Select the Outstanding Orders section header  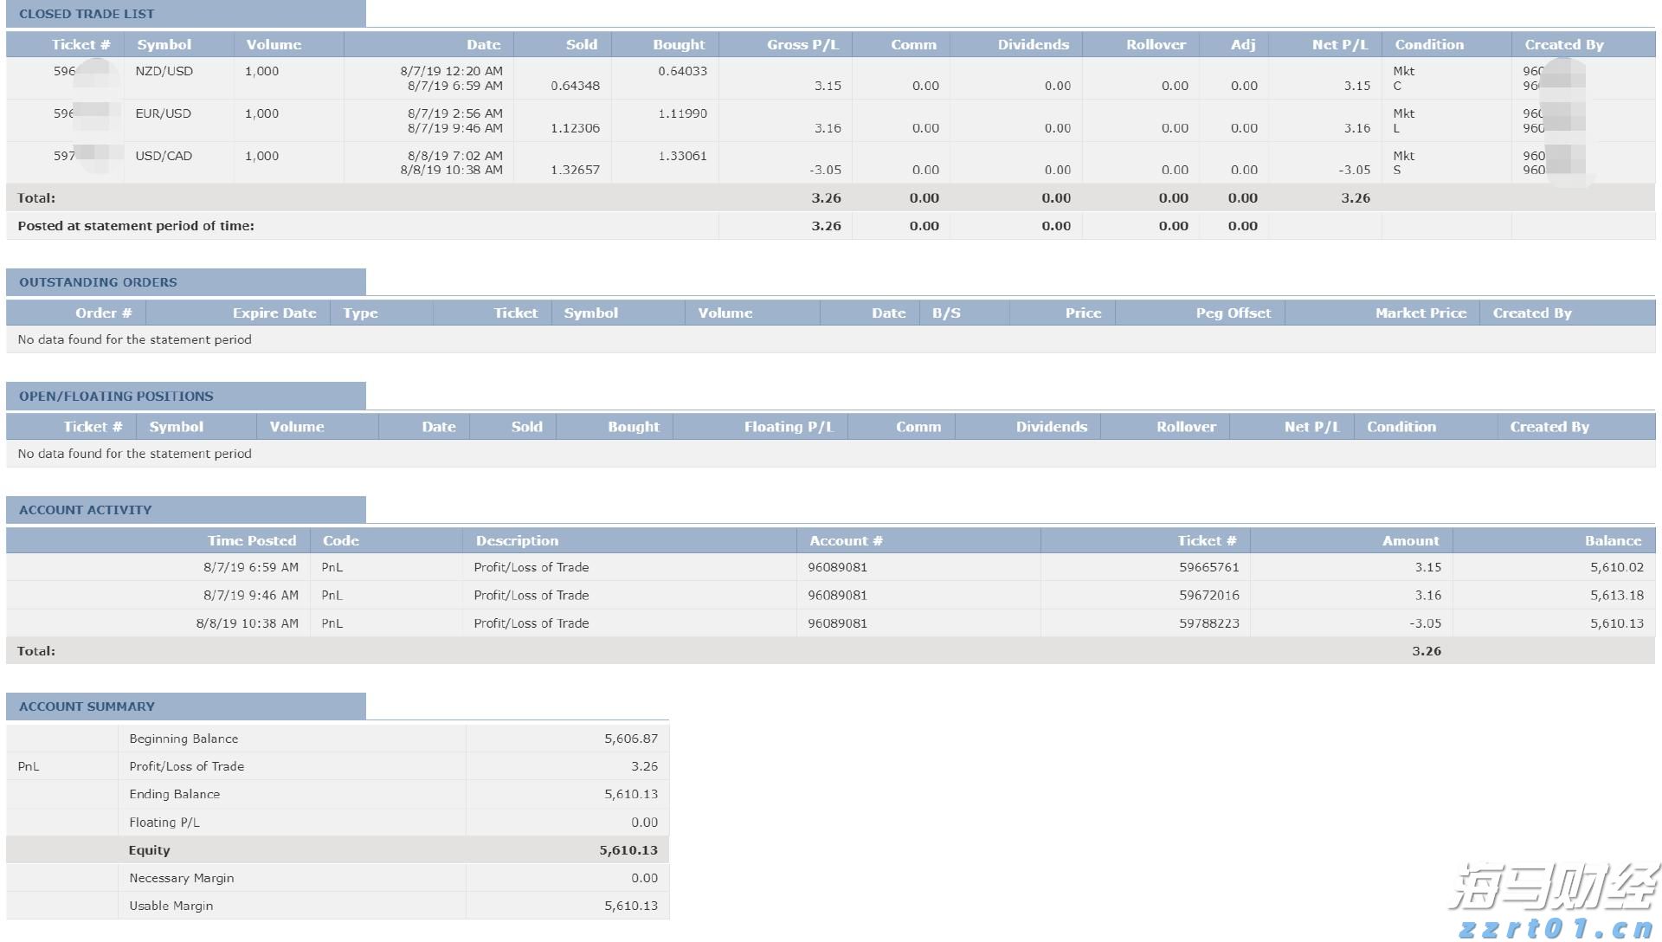click(98, 282)
